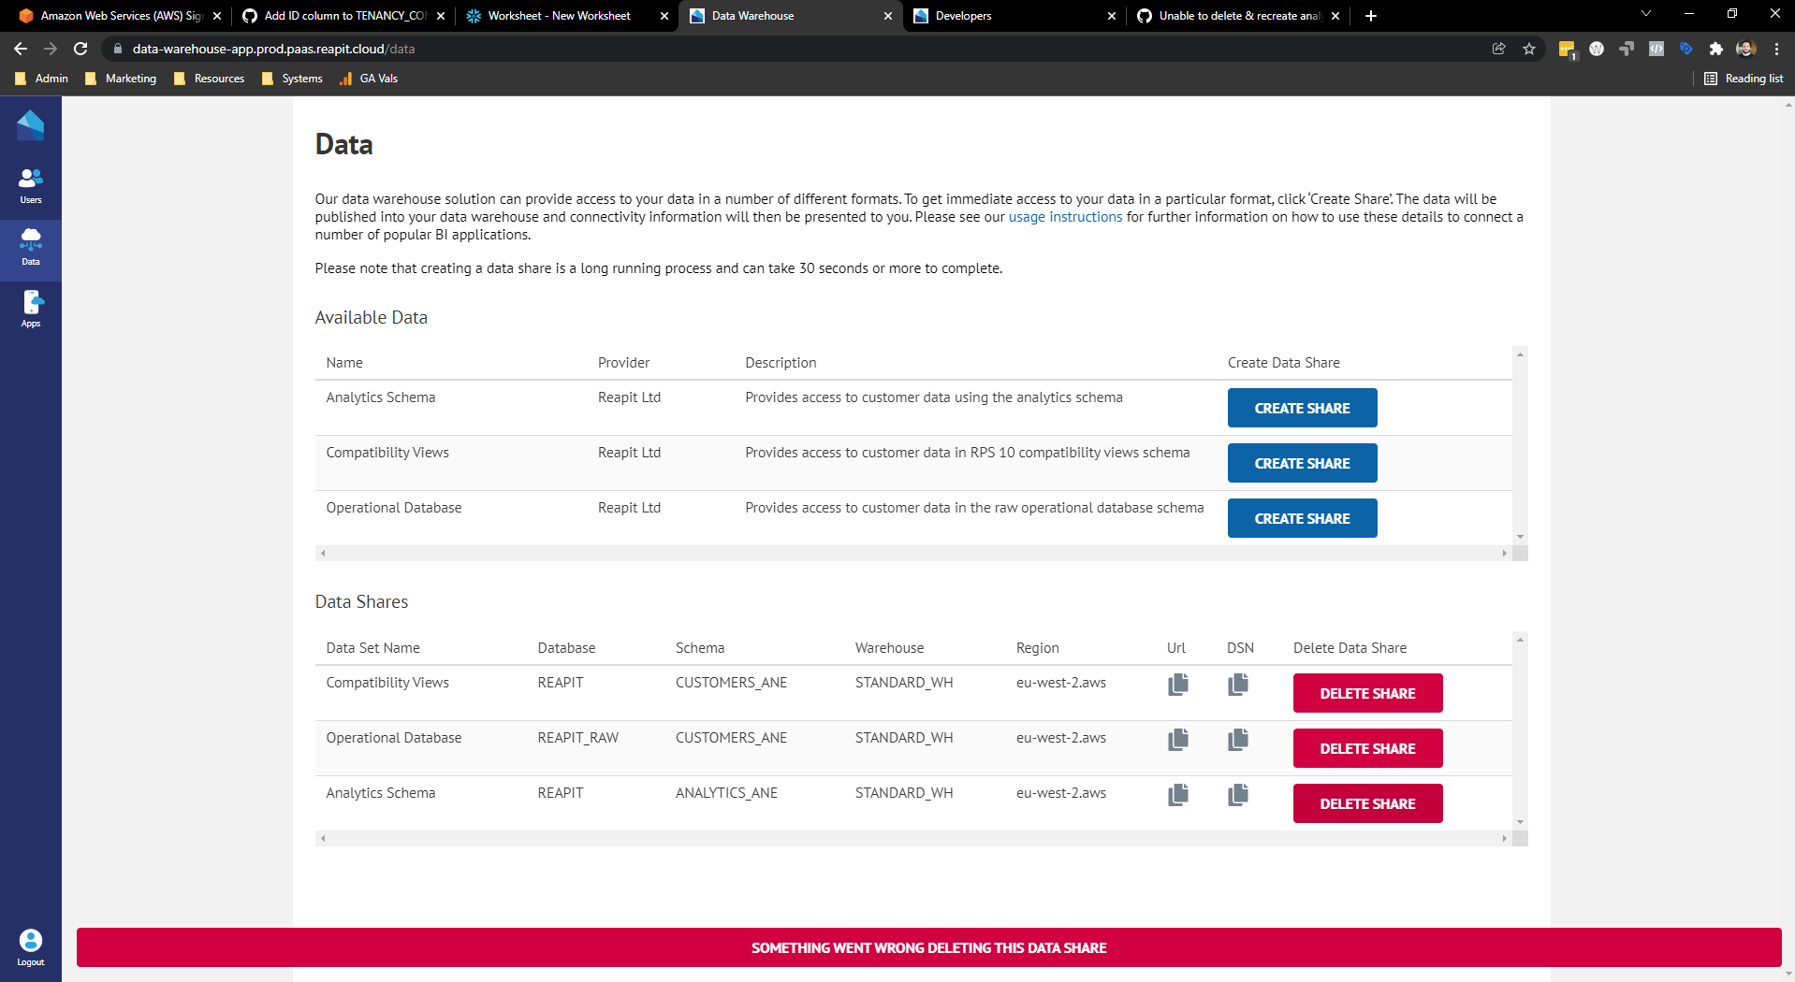This screenshot has height=982, width=1795.
Task: Open the usage instructions link
Action: pos(1065,216)
